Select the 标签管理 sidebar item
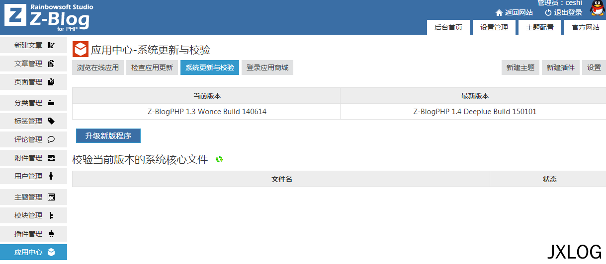Viewport: 606px width, 264px height. coord(33,121)
